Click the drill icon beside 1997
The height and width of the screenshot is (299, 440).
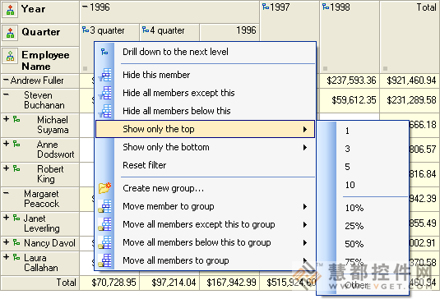[x=266, y=7]
